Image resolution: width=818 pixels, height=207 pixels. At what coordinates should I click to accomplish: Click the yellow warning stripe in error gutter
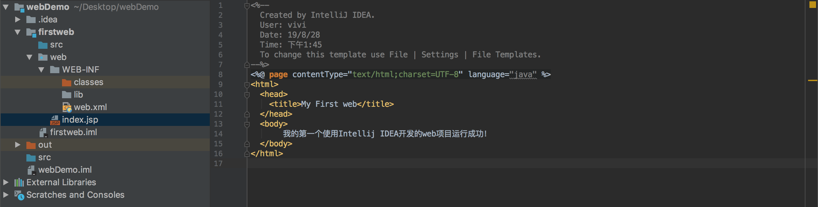tap(812, 80)
